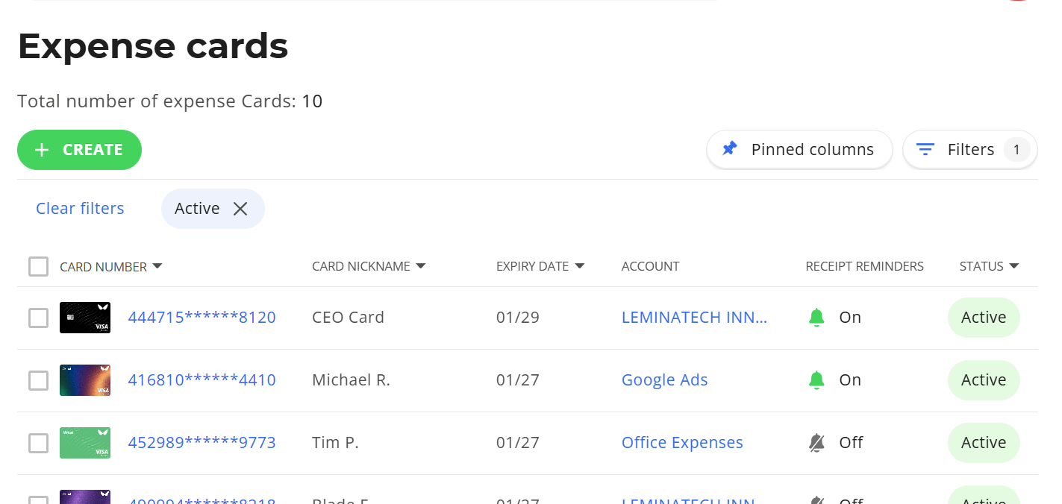This screenshot has height=504, width=1062.
Task: Click the green Tim P. card image
Action: click(85, 443)
